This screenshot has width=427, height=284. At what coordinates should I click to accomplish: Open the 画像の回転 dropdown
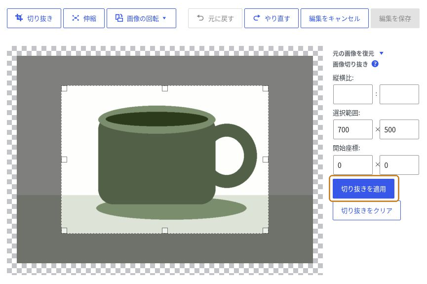[x=141, y=18]
